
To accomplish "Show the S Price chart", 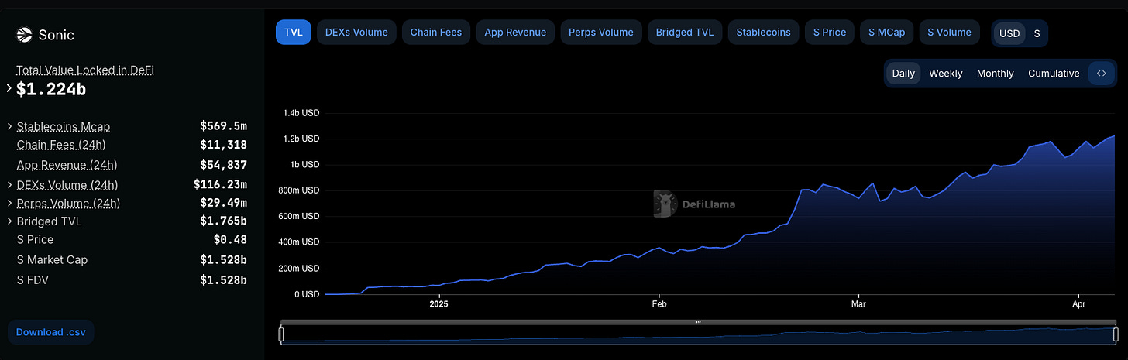I will 830,33.
